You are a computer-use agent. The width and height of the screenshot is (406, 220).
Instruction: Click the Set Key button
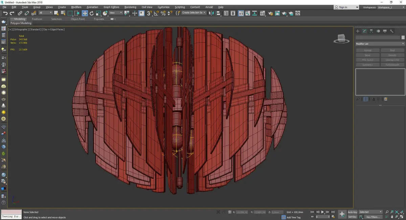tap(352, 217)
